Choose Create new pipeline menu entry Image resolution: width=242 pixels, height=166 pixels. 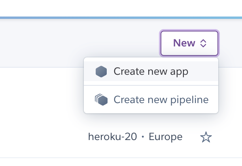pyautogui.click(x=151, y=100)
